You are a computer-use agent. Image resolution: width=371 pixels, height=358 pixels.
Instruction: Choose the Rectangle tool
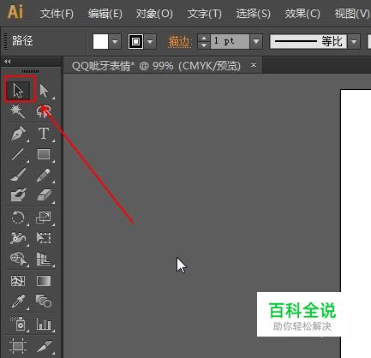coord(44,154)
